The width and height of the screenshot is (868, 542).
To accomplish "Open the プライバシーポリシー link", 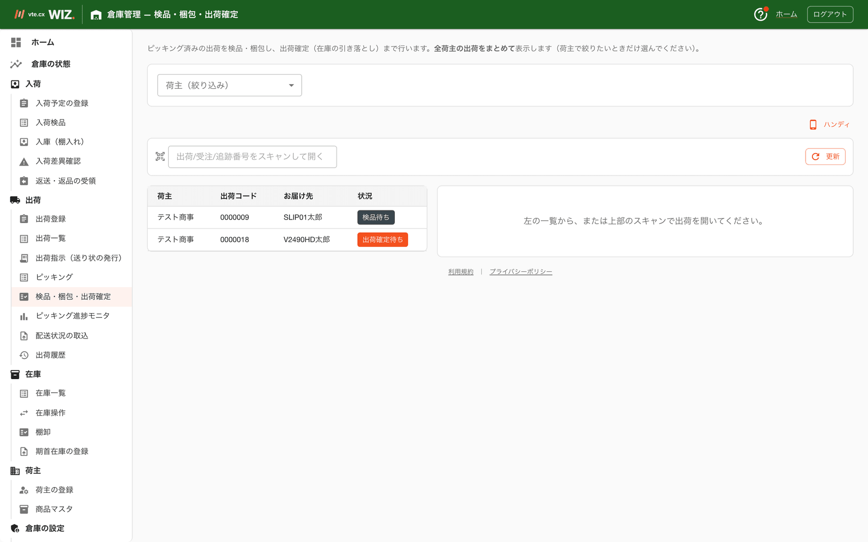I will (520, 272).
